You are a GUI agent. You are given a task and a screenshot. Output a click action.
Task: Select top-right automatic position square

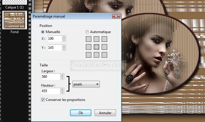coord(104,39)
